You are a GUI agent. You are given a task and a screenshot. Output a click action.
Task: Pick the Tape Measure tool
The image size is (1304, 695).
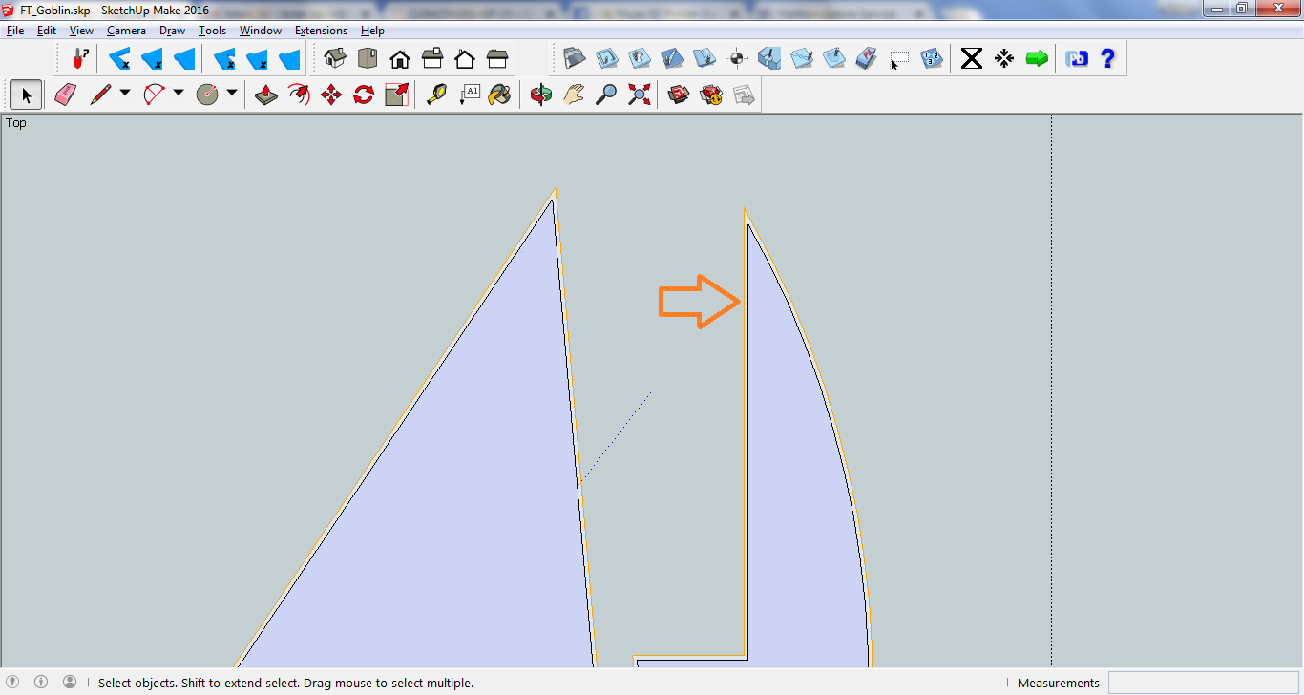[436, 95]
